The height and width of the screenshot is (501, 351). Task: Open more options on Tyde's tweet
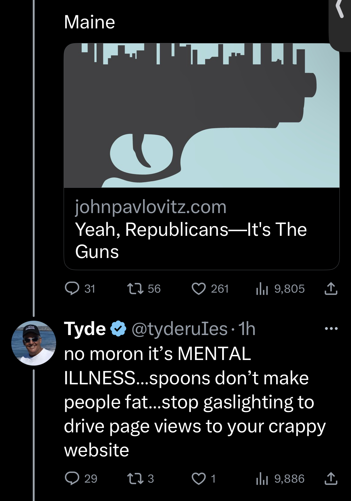tap(331, 328)
